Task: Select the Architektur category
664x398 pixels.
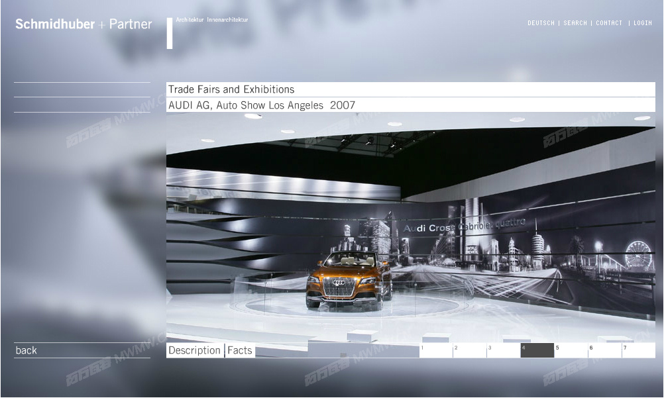Action: coord(190,20)
